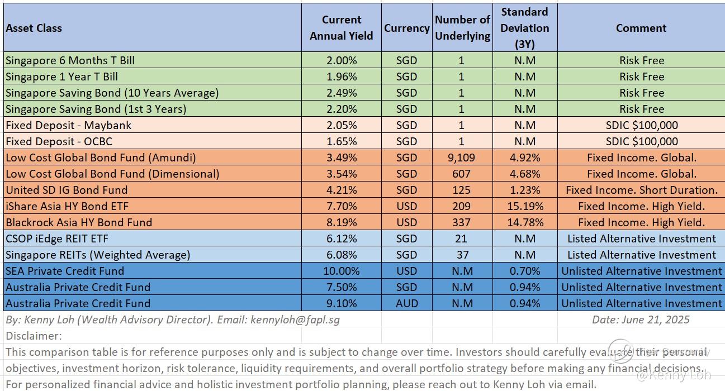Select the Current Annual Yield column header
The height and width of the screenshot is (391, 725).
click(x=341, y=28)
